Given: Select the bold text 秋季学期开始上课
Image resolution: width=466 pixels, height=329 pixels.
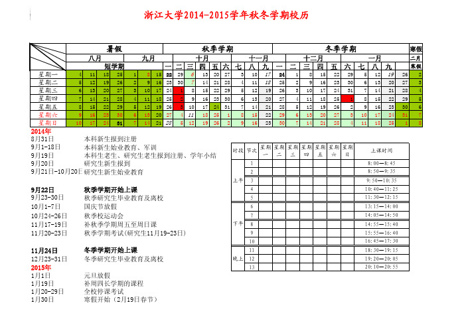Looking at the screenshot, I should [111, 190].
